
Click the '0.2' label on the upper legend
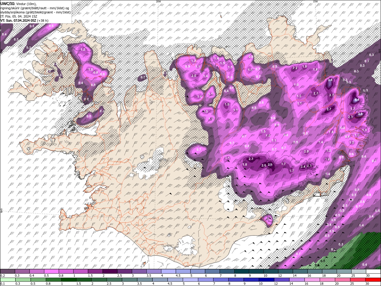2,276
